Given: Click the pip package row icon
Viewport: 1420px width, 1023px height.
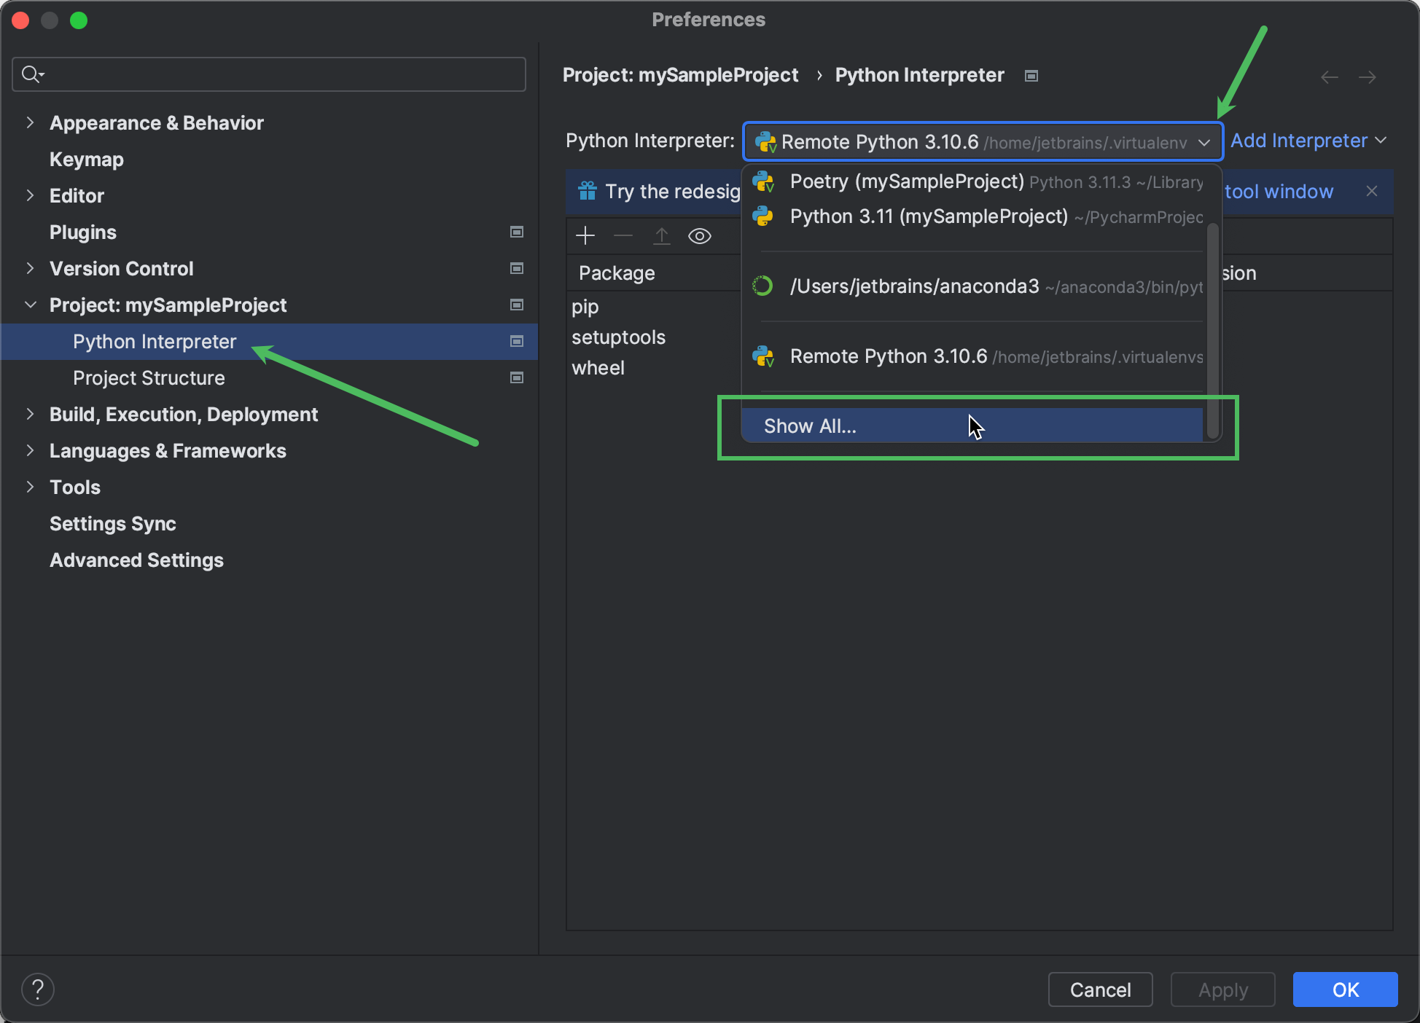Looking at the screenshot, I should point(585,307).
